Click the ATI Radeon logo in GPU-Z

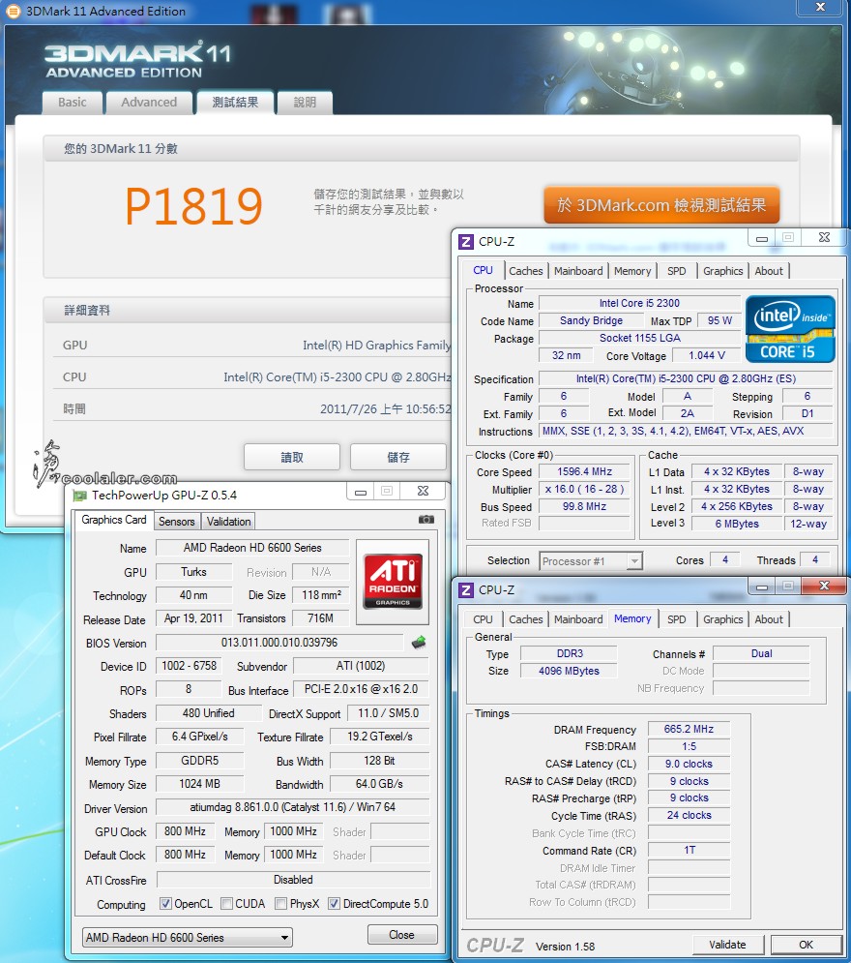(392, 582)
